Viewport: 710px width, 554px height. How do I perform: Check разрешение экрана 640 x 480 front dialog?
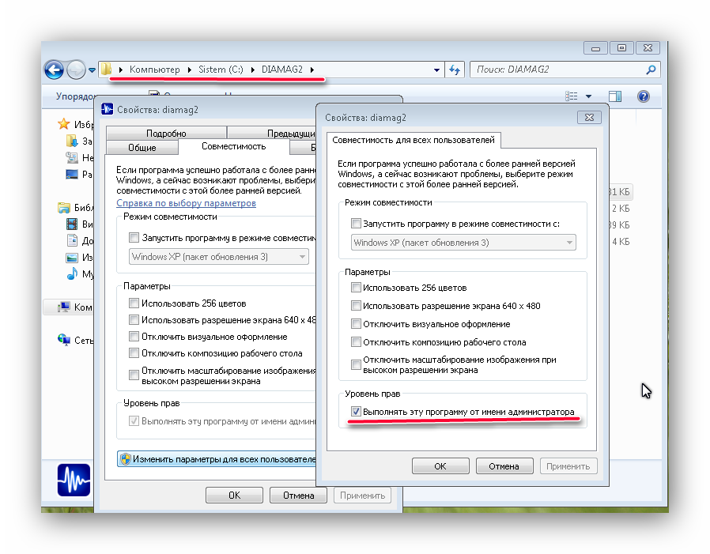pos(356,306)
